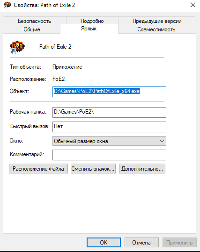Click the Отмена button
This screenshot has width=200, height=252.
pos(141,242)
